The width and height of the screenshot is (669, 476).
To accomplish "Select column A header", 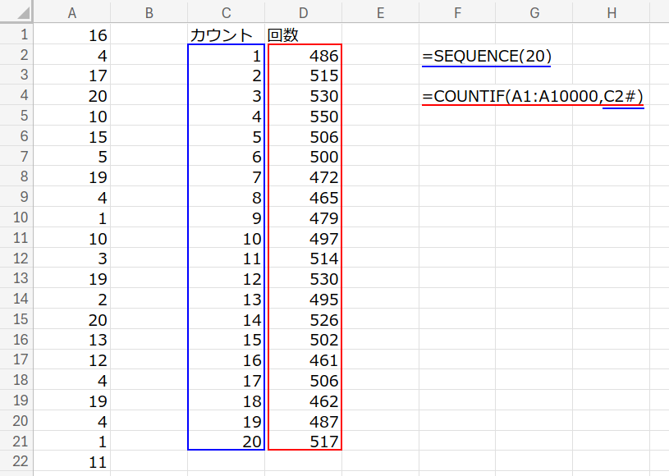I will [72, 11].
